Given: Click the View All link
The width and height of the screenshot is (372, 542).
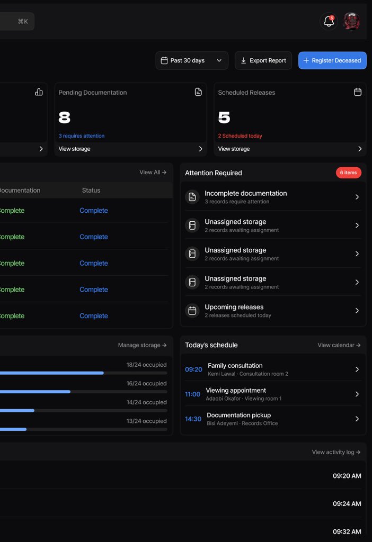Looking at the screenshot, I should [x=153, y=172].
